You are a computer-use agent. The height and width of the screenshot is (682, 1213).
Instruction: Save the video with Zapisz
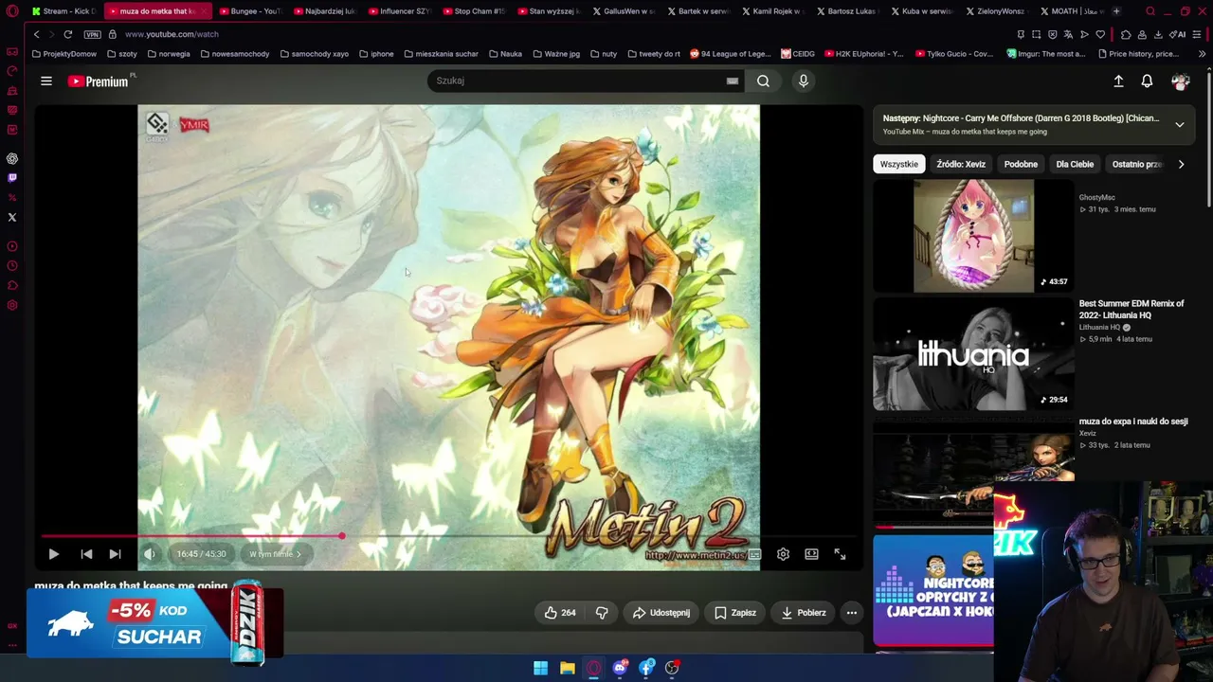click(735, 613)
